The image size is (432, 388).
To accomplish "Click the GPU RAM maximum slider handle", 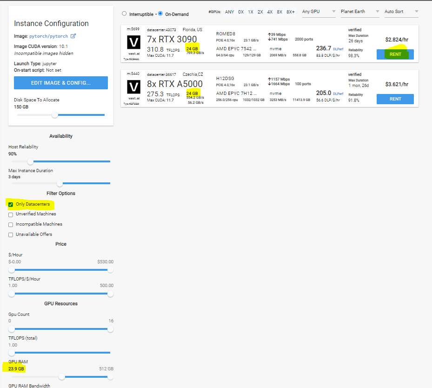I will coord(110,377).
